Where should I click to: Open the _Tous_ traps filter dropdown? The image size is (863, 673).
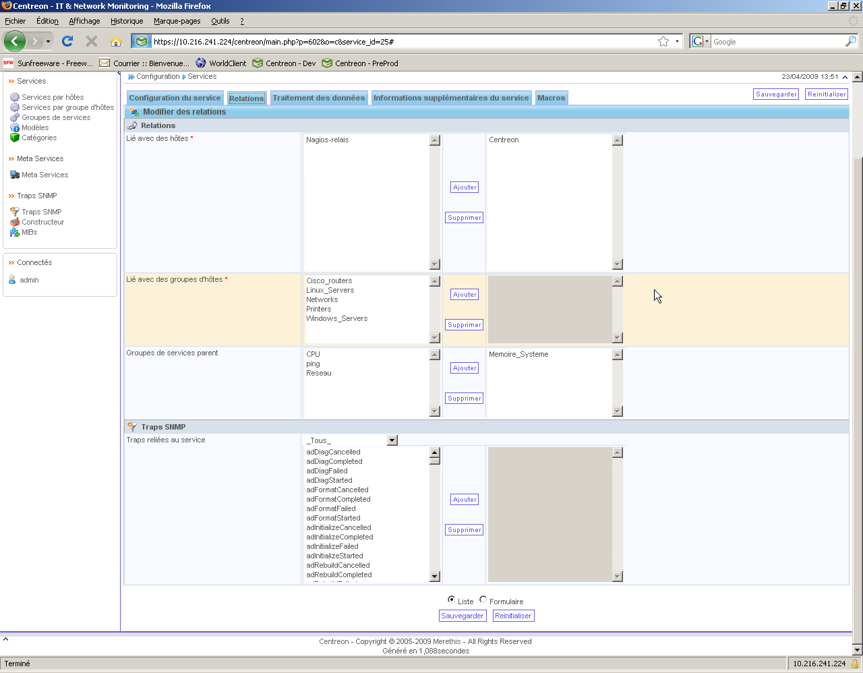pos(392,440)
